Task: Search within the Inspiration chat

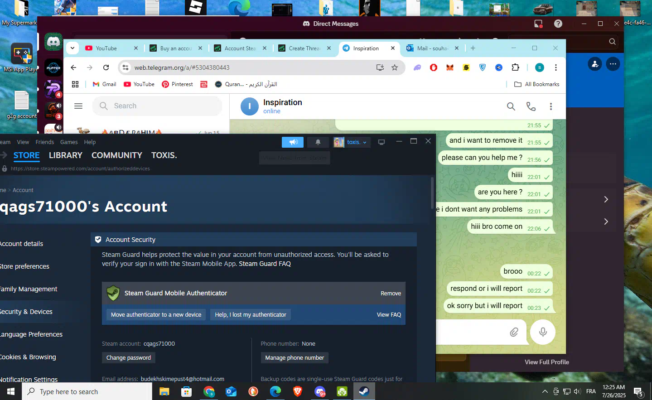Action: 511,106
